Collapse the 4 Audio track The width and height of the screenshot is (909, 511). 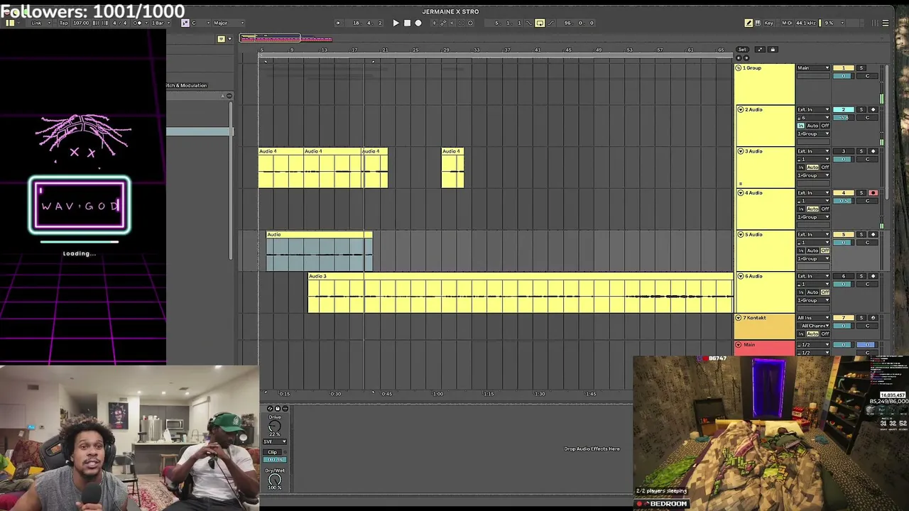pyautogui.click(x=740, y=193)
